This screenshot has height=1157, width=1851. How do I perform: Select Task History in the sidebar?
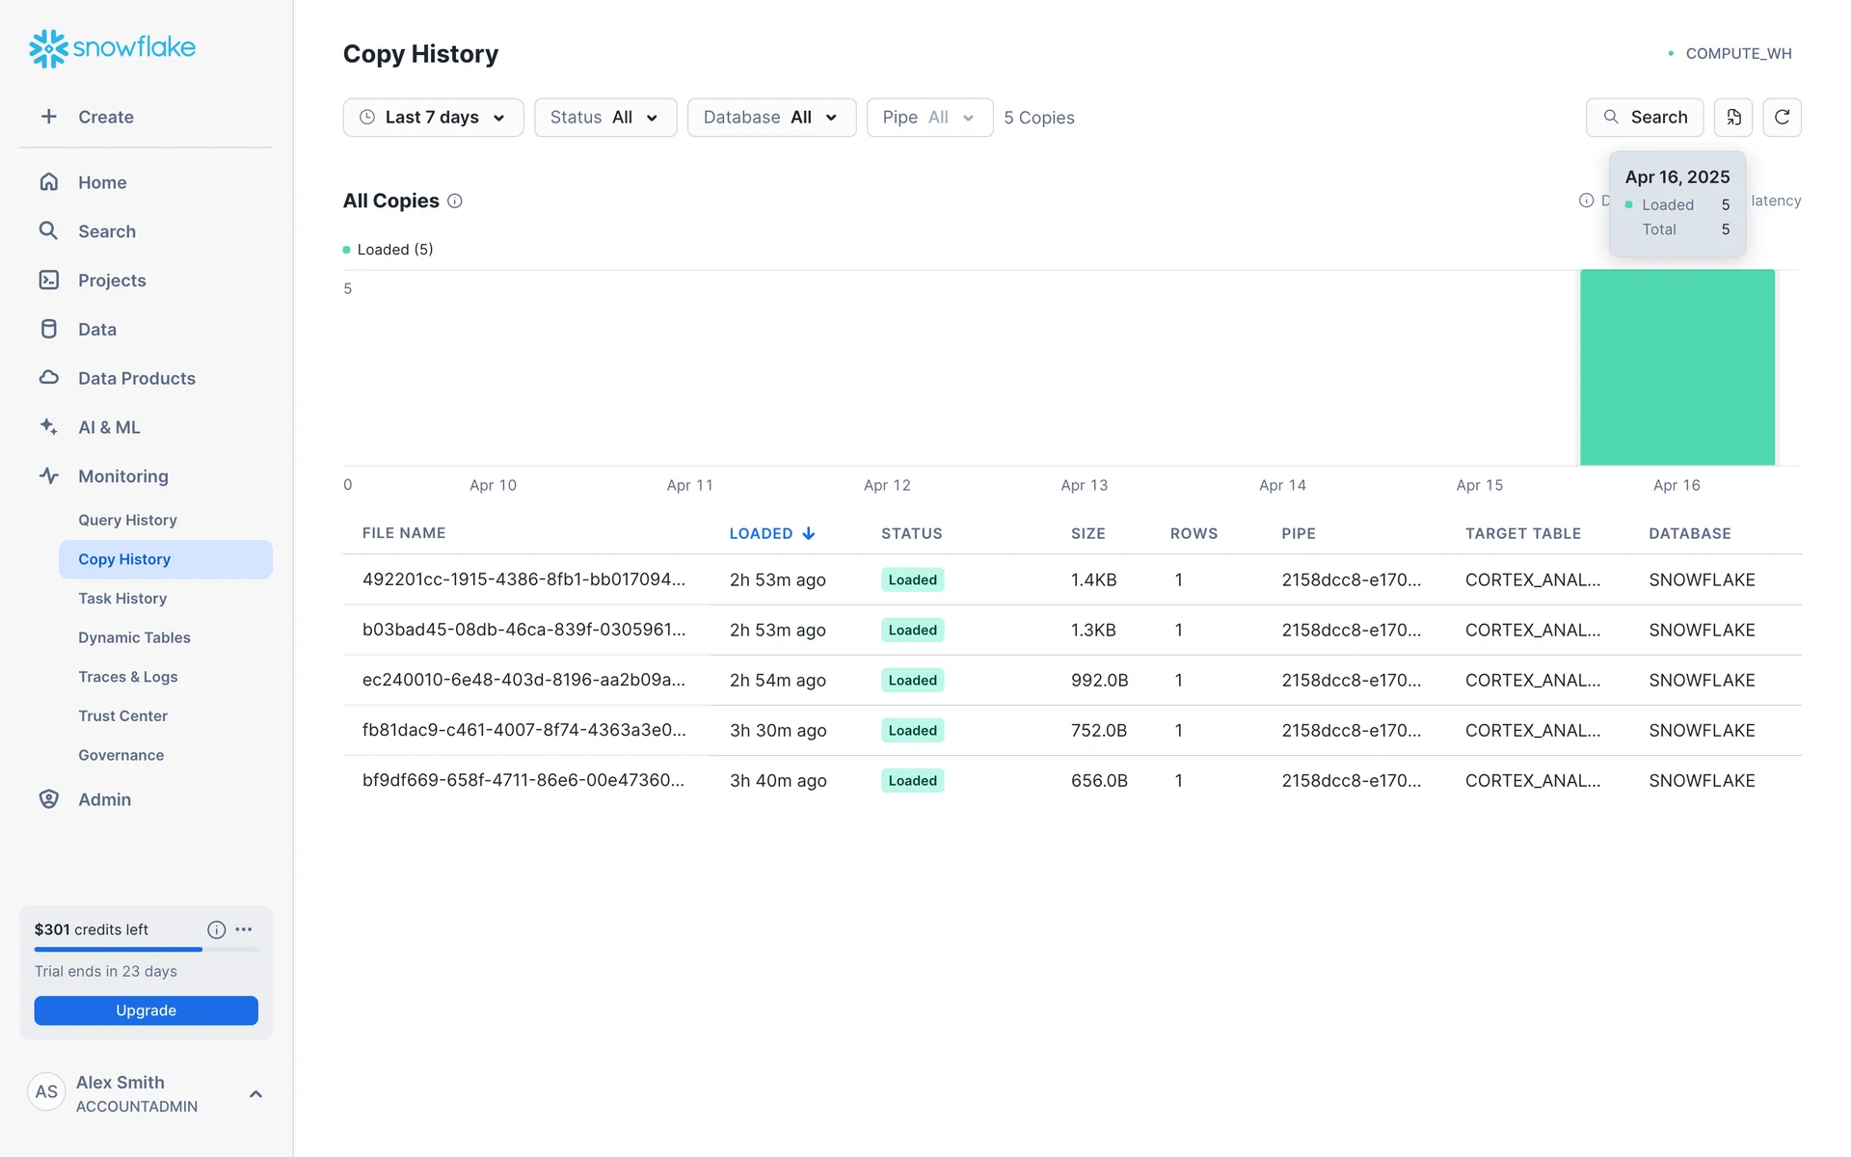click(122, 598)
